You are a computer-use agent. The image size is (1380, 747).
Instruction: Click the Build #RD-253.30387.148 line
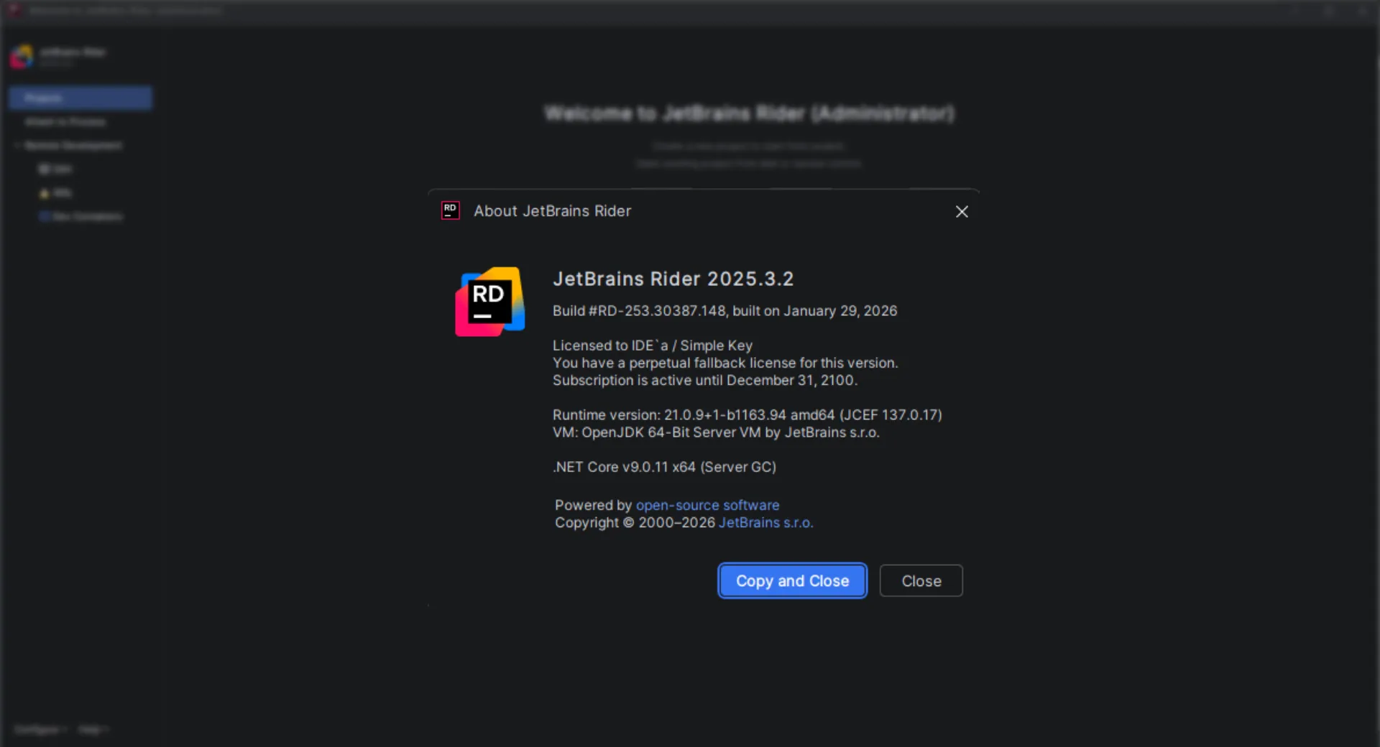click(x=724, y=311)
